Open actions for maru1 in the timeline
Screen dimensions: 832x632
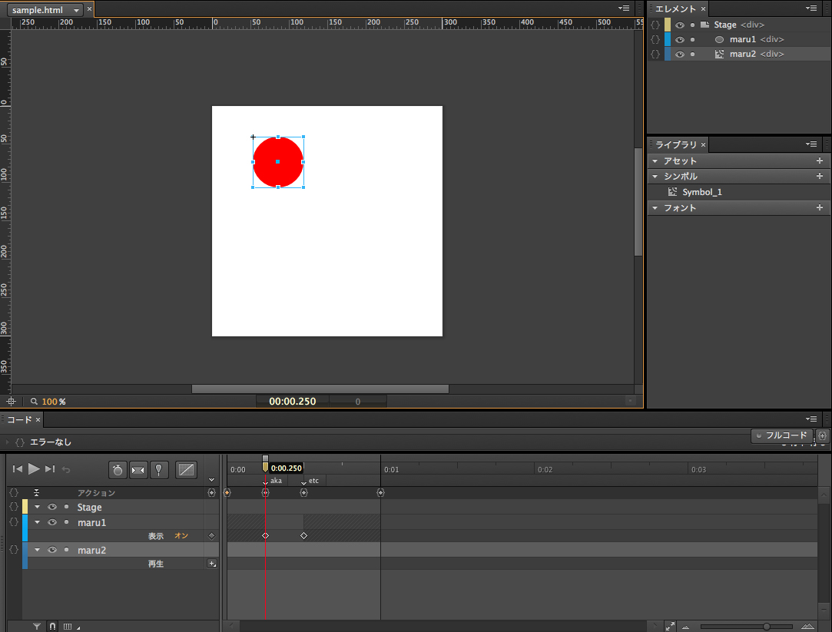tap(14, 522)
